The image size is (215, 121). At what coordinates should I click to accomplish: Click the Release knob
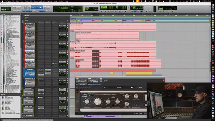(118, 102)
